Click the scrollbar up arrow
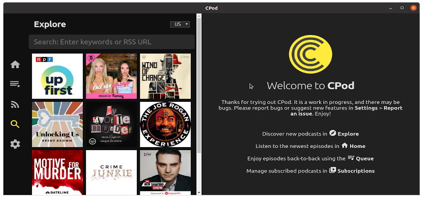 pyautogui.click(x=199, y=16)
